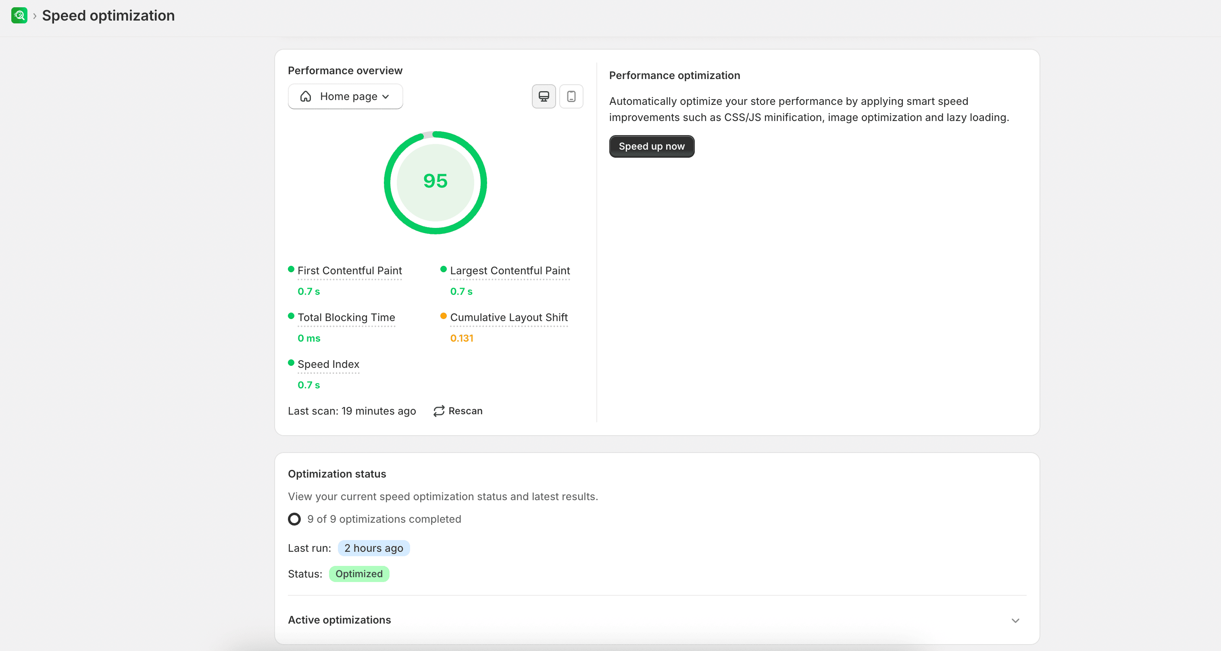This screenshot has height=651, width=1221.
Task: Click the green Speed Index status dot
Action: (291, 363)
